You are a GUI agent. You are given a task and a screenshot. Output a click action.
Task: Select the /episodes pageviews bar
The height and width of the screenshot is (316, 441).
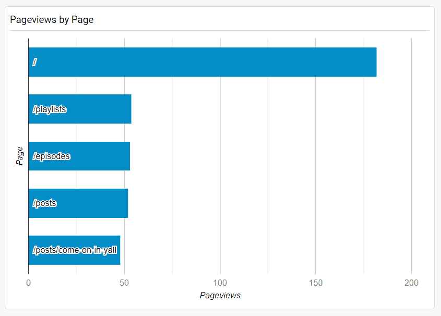tap(99, 156)
